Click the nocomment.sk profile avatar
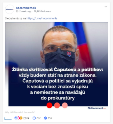 click(x=10, y=9)
